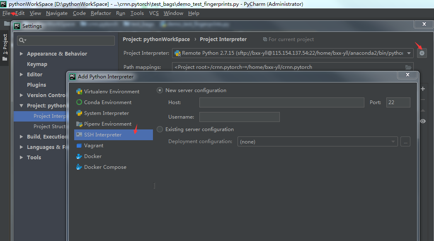Image resolution: width=434 pixels, height=241 pixels.
Task: Click the SSH Interpreter terminal icon
Action: (79, 134)
